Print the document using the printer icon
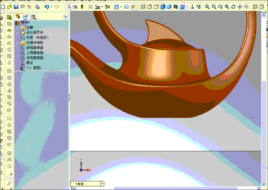This screenshot has width=268, height=190. coord(37,7)
